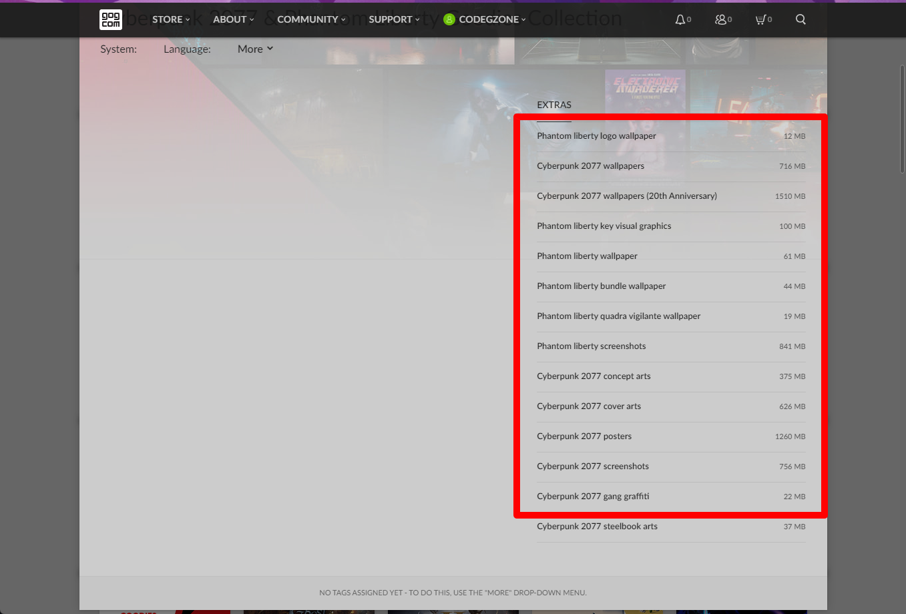This screenshot has width=906, height=614.
Task: Open the More drop-down menu
Action: 255,49
